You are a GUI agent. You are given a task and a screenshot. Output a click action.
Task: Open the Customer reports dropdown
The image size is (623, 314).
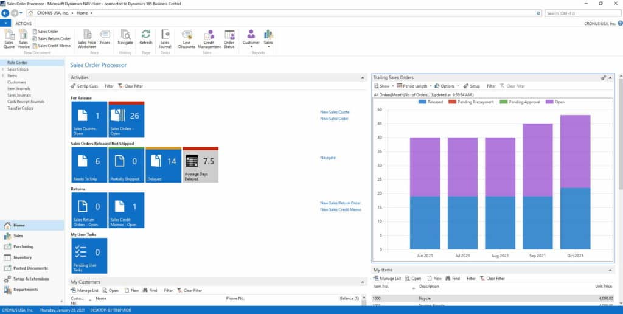[251, 39]
